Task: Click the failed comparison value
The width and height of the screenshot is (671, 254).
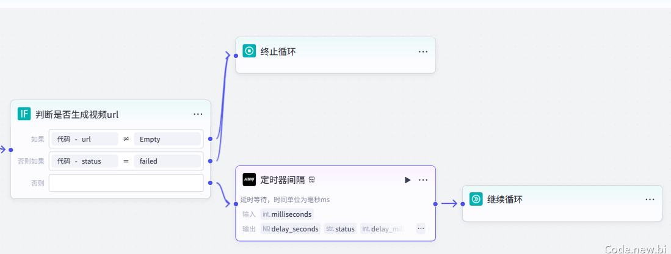Action: click(167, 161)
